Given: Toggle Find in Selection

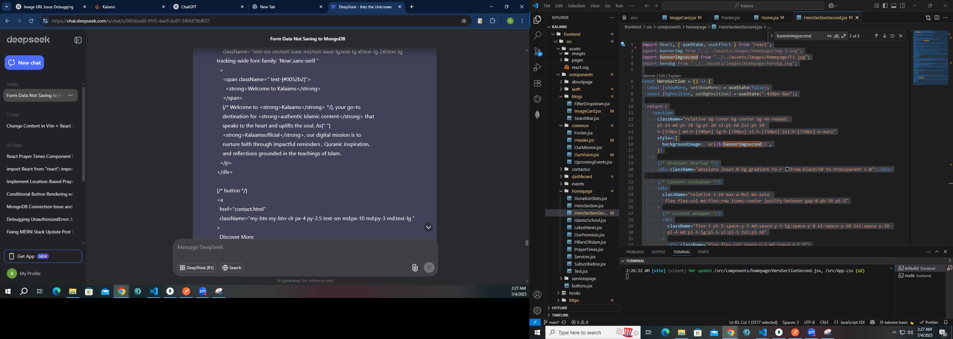Looking at the screenshot, I should (x=892, y=36).
